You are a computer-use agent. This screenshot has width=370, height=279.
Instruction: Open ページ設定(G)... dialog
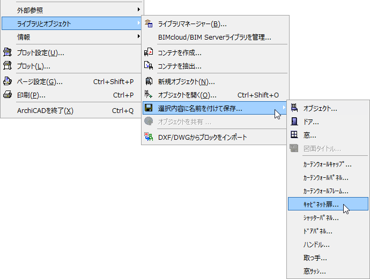[72, 81]
